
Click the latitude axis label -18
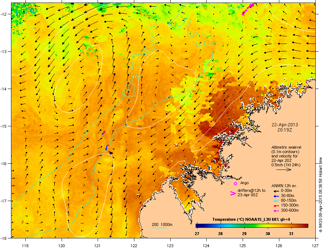tap(4, 238)
